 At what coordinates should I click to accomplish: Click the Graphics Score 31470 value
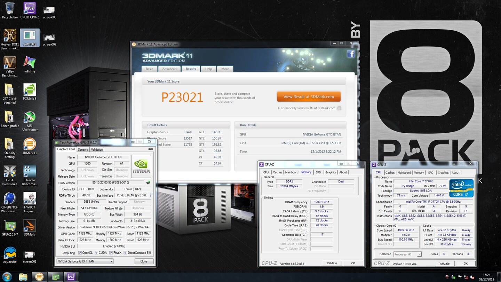pyautogui.click(x=188, y=132)
